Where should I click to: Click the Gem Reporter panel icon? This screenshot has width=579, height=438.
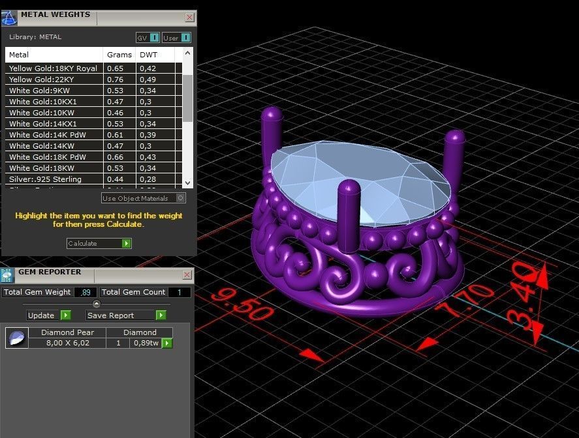(7, 276)
